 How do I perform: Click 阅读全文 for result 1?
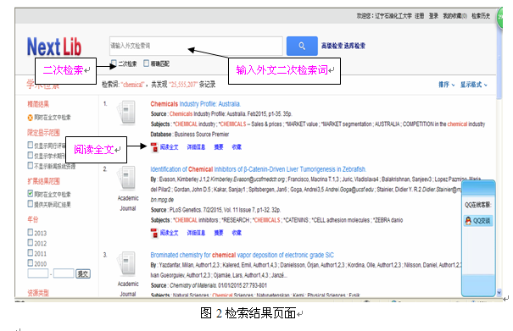(169, 147)
